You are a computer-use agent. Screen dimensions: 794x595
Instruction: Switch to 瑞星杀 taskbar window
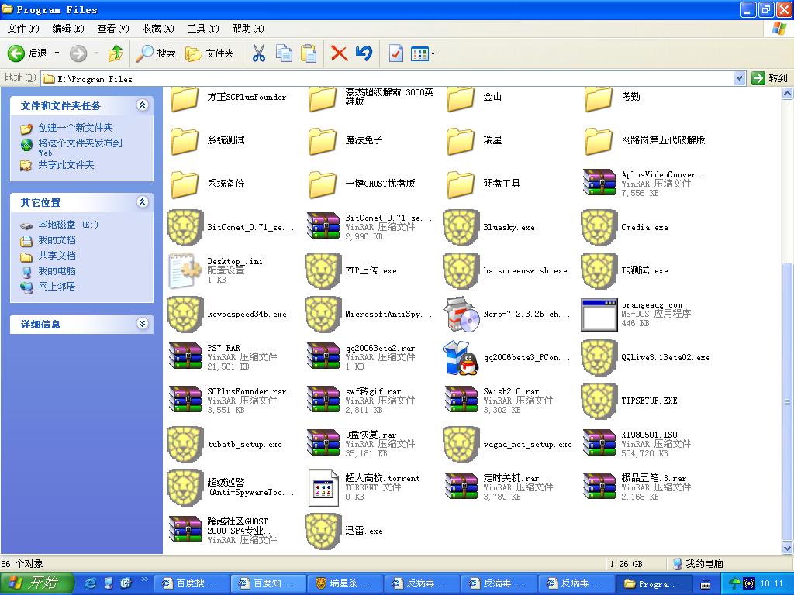pos(345,584)
